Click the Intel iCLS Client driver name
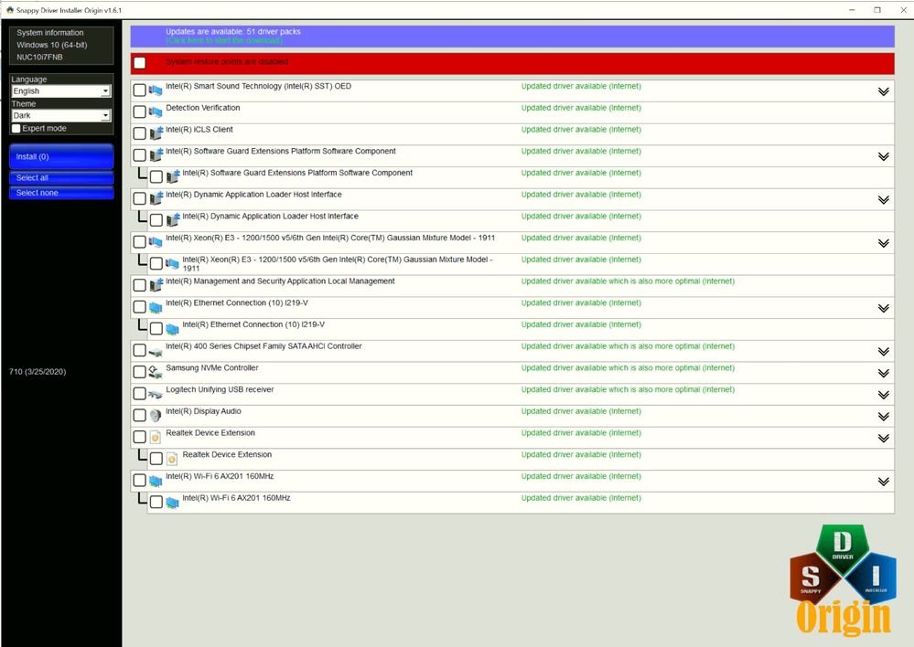This screenshot has height=647, width=914. coord(199,129)
